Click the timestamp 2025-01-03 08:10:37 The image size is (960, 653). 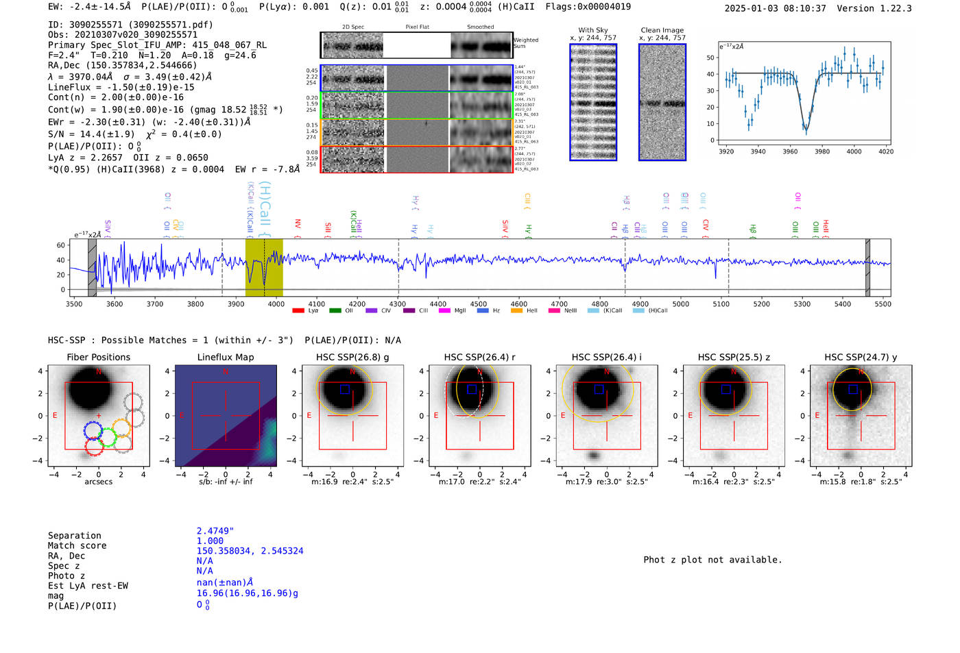(775, 8)
